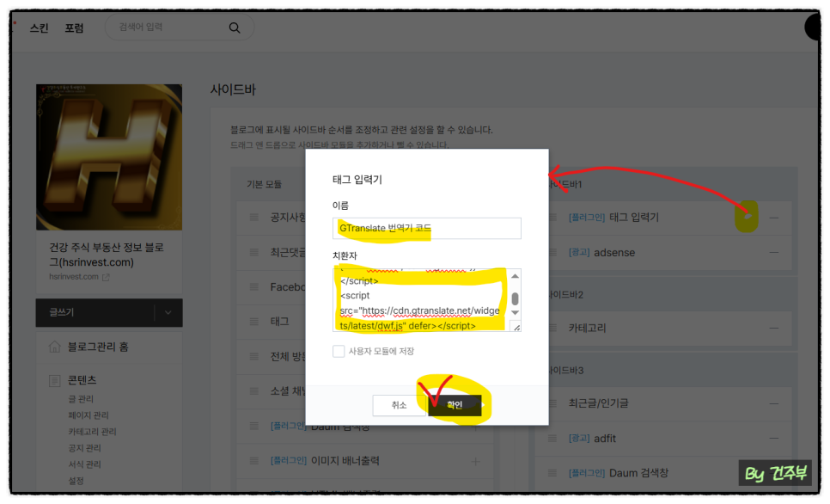Expand the dropdown arrow beside 글쓰기
The width and height of the screenshot is (830, 504).
click(x=168, y=313)
